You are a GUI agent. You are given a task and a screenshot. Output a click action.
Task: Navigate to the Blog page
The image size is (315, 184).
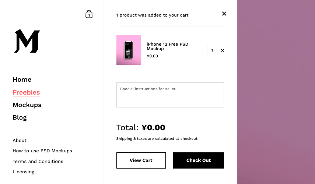[x=20, y=117]
